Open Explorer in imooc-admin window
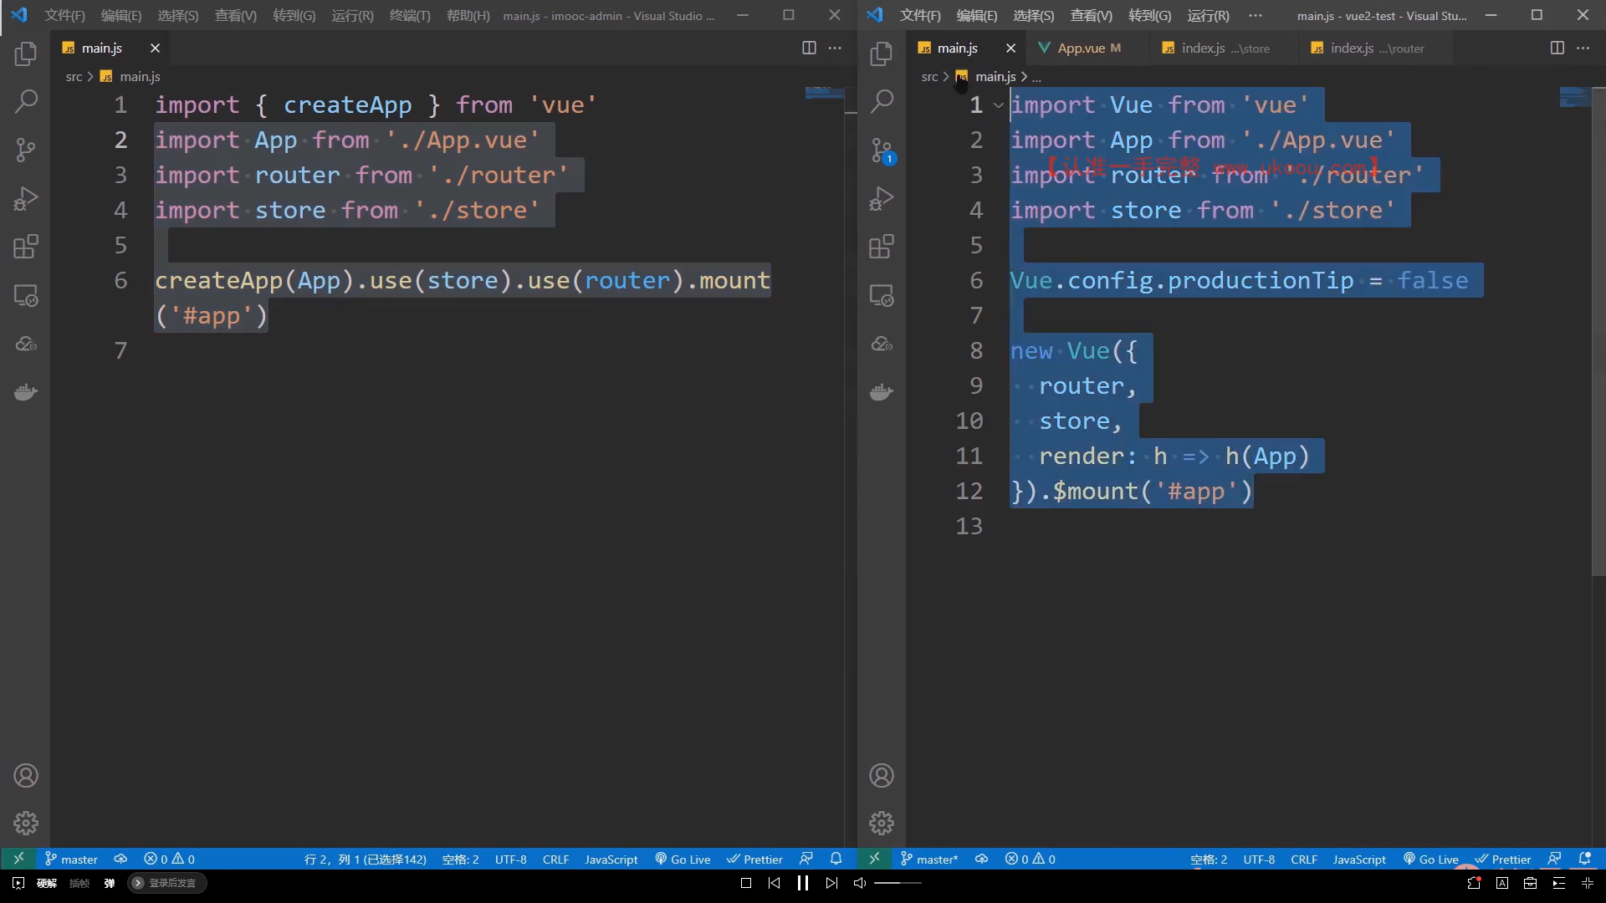 pos(26,54)
